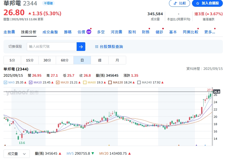This screenshot has width=228, height=159.
Task: Uncheck the MA10 moving average line
Action: [31, 82]
